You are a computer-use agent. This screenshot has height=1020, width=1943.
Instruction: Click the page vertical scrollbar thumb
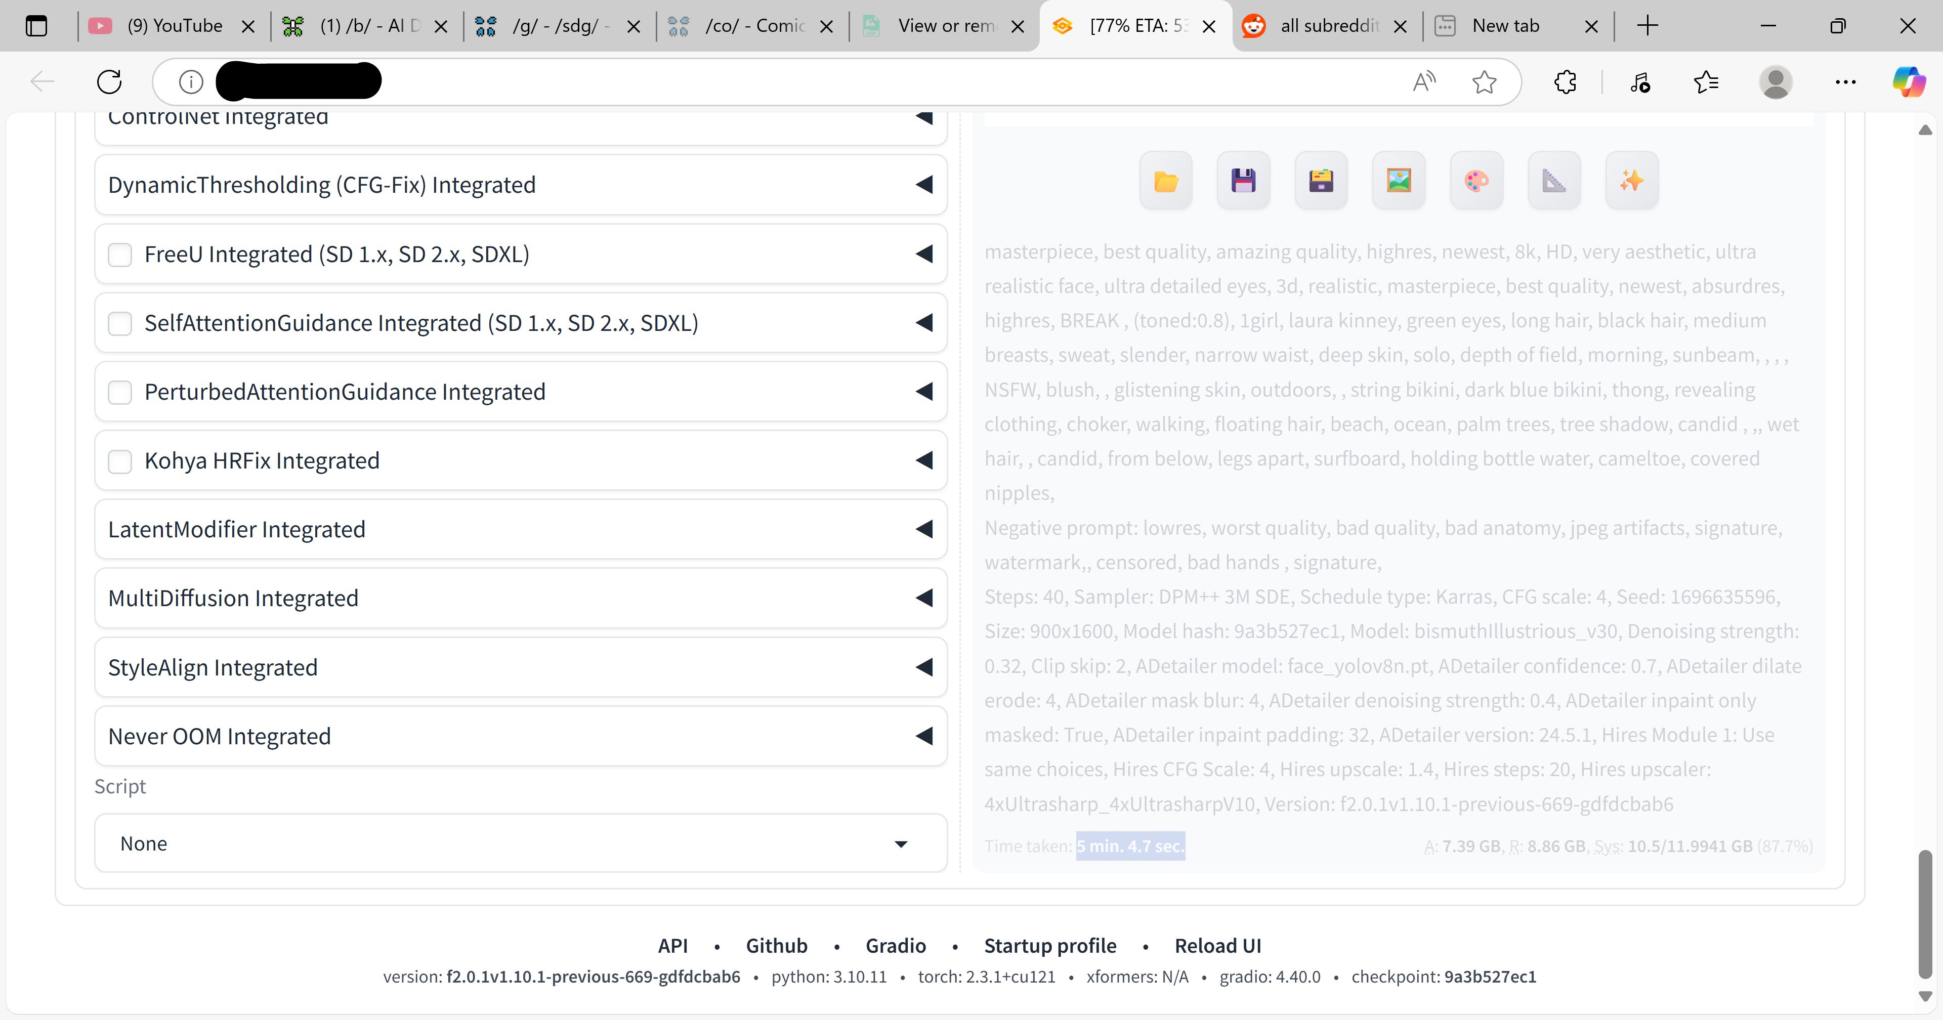[1925, 914]
